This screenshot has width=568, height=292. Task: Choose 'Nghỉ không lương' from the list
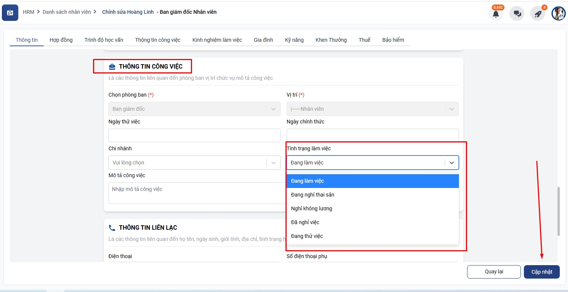pos(311,208)
